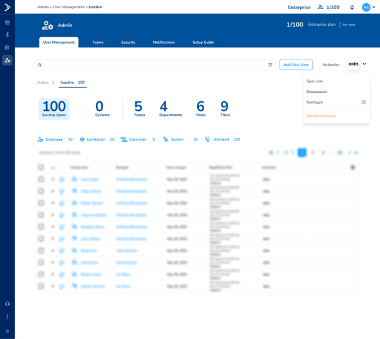The width and height of the screenshot is (380, 339).
Task: Toggle the select-all checkbox in table header
Action: coord(41,167)
